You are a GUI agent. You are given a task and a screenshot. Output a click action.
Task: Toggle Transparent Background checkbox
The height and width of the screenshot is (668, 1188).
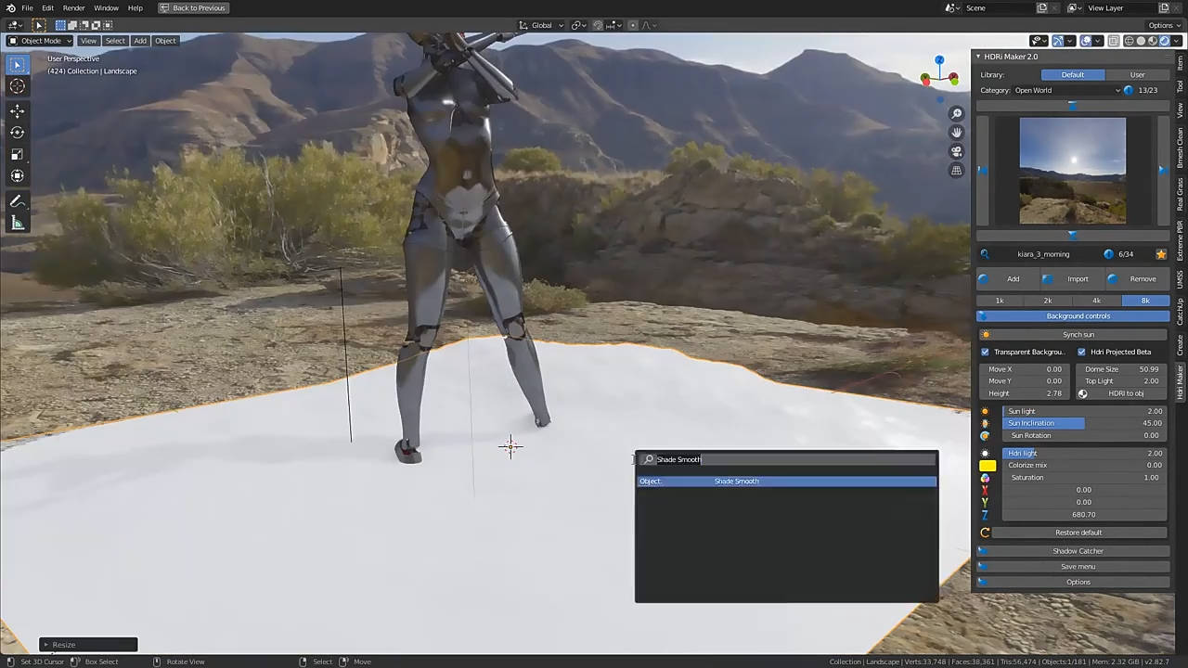tap(986, 353)
